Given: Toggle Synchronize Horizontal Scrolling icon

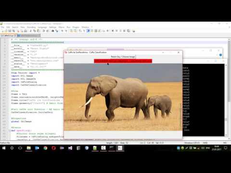Looking at the screenshot, I should point(75,31).
